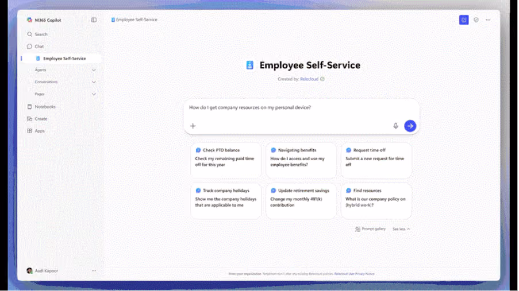Click the M365 Copilot logo icon
Screen dimensions: 519x291
point(29,20)
